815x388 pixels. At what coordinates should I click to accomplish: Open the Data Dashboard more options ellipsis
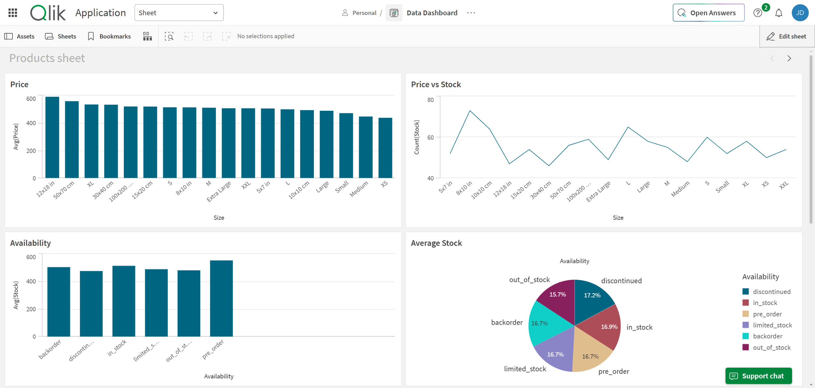(x=471, y=13)
